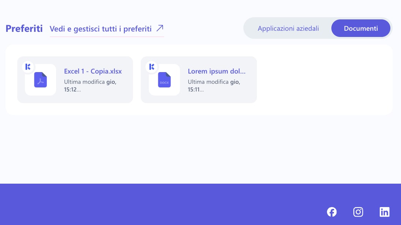Click the DOCX file icon for Lorem ipsum
401x225 pixels.
tap(164, 80)
